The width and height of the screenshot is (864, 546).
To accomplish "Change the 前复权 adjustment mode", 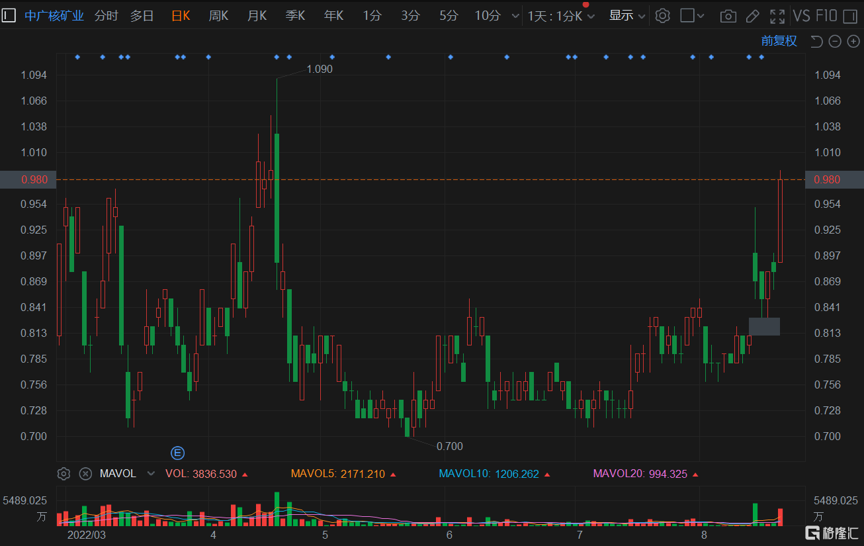I will click(779, 41).
